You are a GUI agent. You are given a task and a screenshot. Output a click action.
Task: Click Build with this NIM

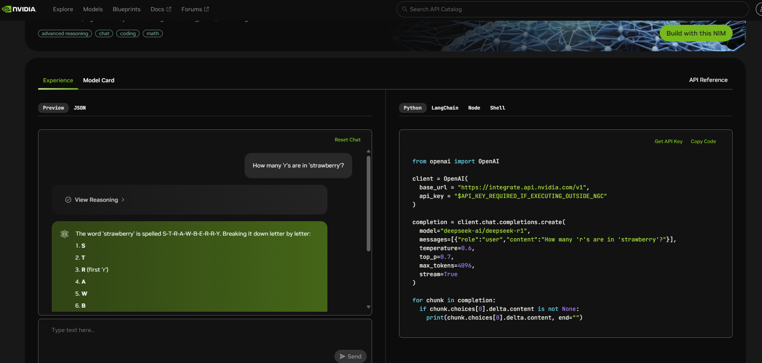tap(696, 33)
